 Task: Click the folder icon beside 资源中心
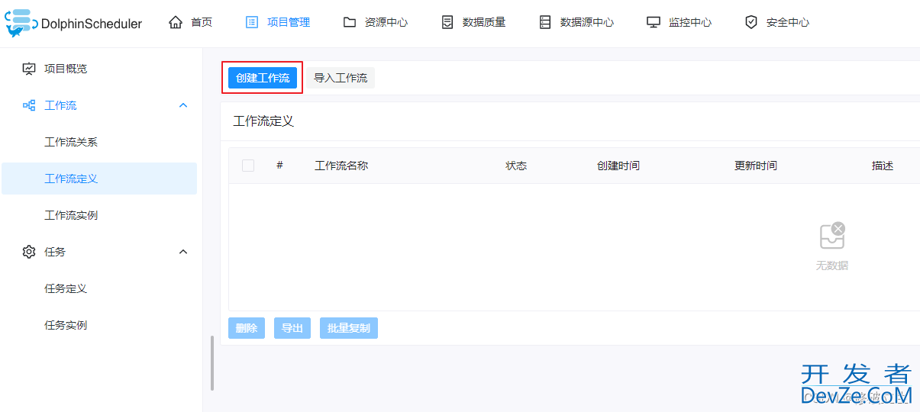click(x=350, y=22)
